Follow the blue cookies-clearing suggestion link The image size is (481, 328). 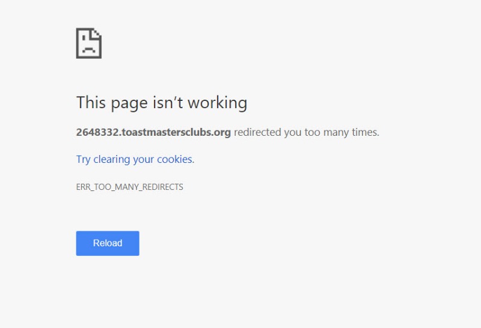tap(135, 159)
